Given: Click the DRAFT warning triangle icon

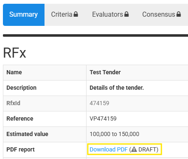Looking at the screenshot, I should click(134, 149).
